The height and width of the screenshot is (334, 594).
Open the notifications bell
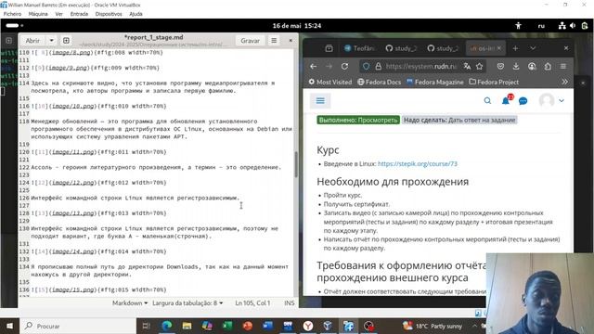pyautogui.click(x=506, y=101)
